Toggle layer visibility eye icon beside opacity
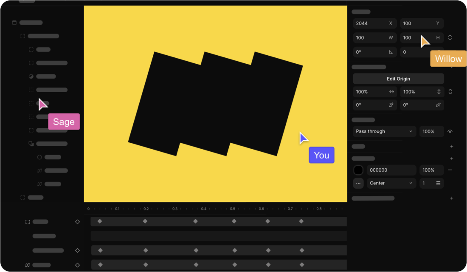The height and width of the screenshot is (272, 467). (450, 131)
